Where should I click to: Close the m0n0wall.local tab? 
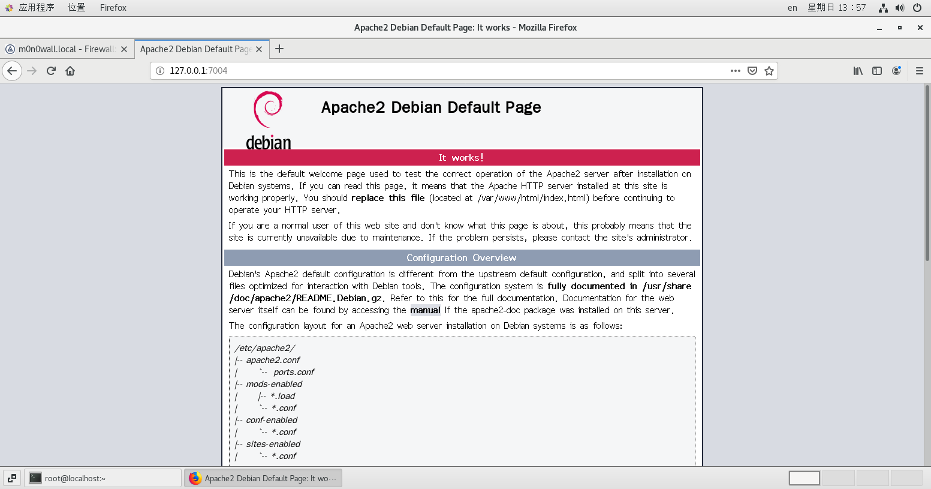[x=124, y=49]
